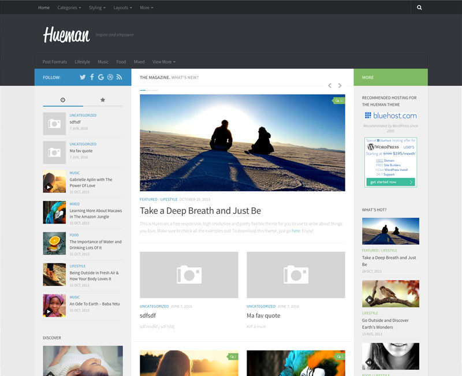Viewport: 462px width, 376px height.
Task: Open Gabrielle Aplin sidebar post thumbnail
Action: tap(54, 181)
